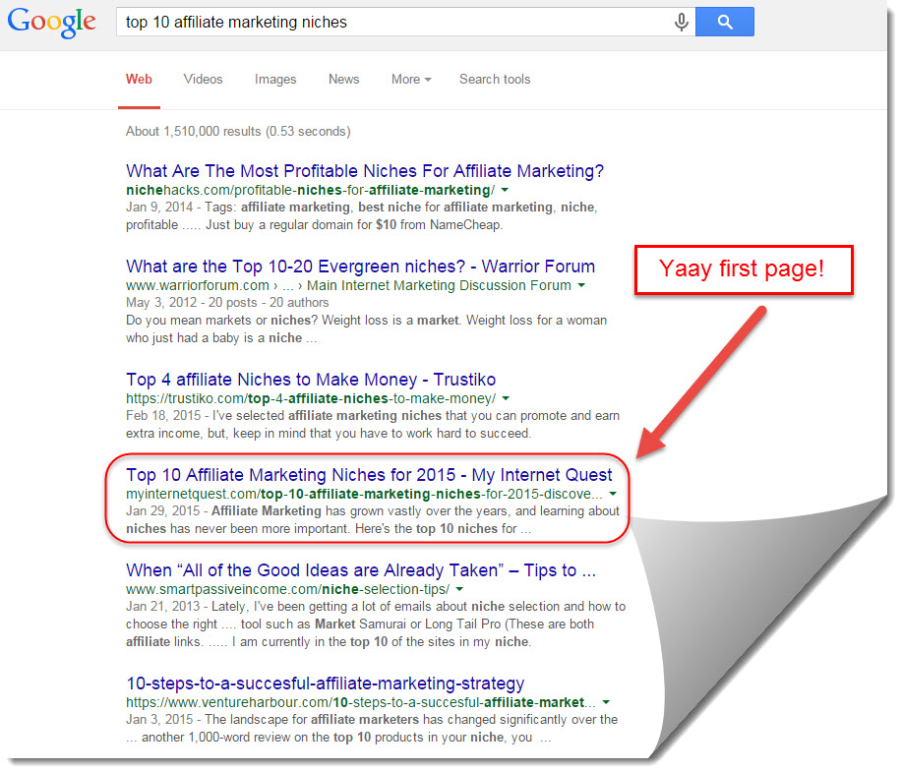Expand the smartpassiveincome.com URL dropdown arrow
The image size is (902, 773).
tap(459, 589)
